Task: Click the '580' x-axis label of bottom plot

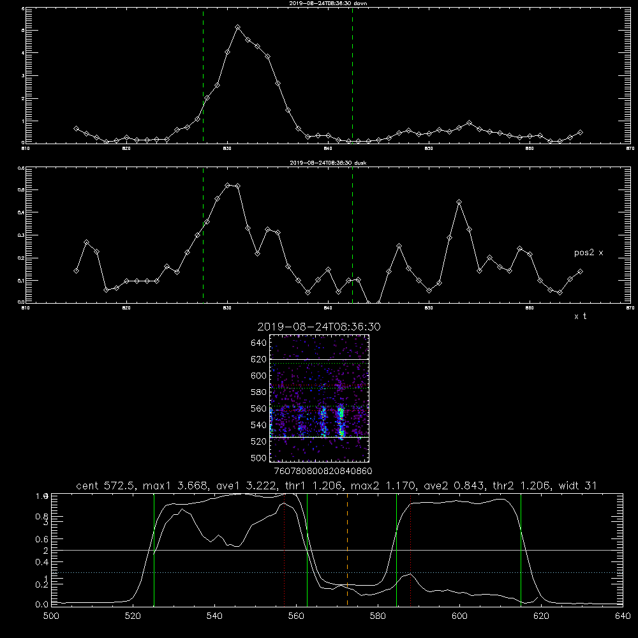Action: point(378,616)
